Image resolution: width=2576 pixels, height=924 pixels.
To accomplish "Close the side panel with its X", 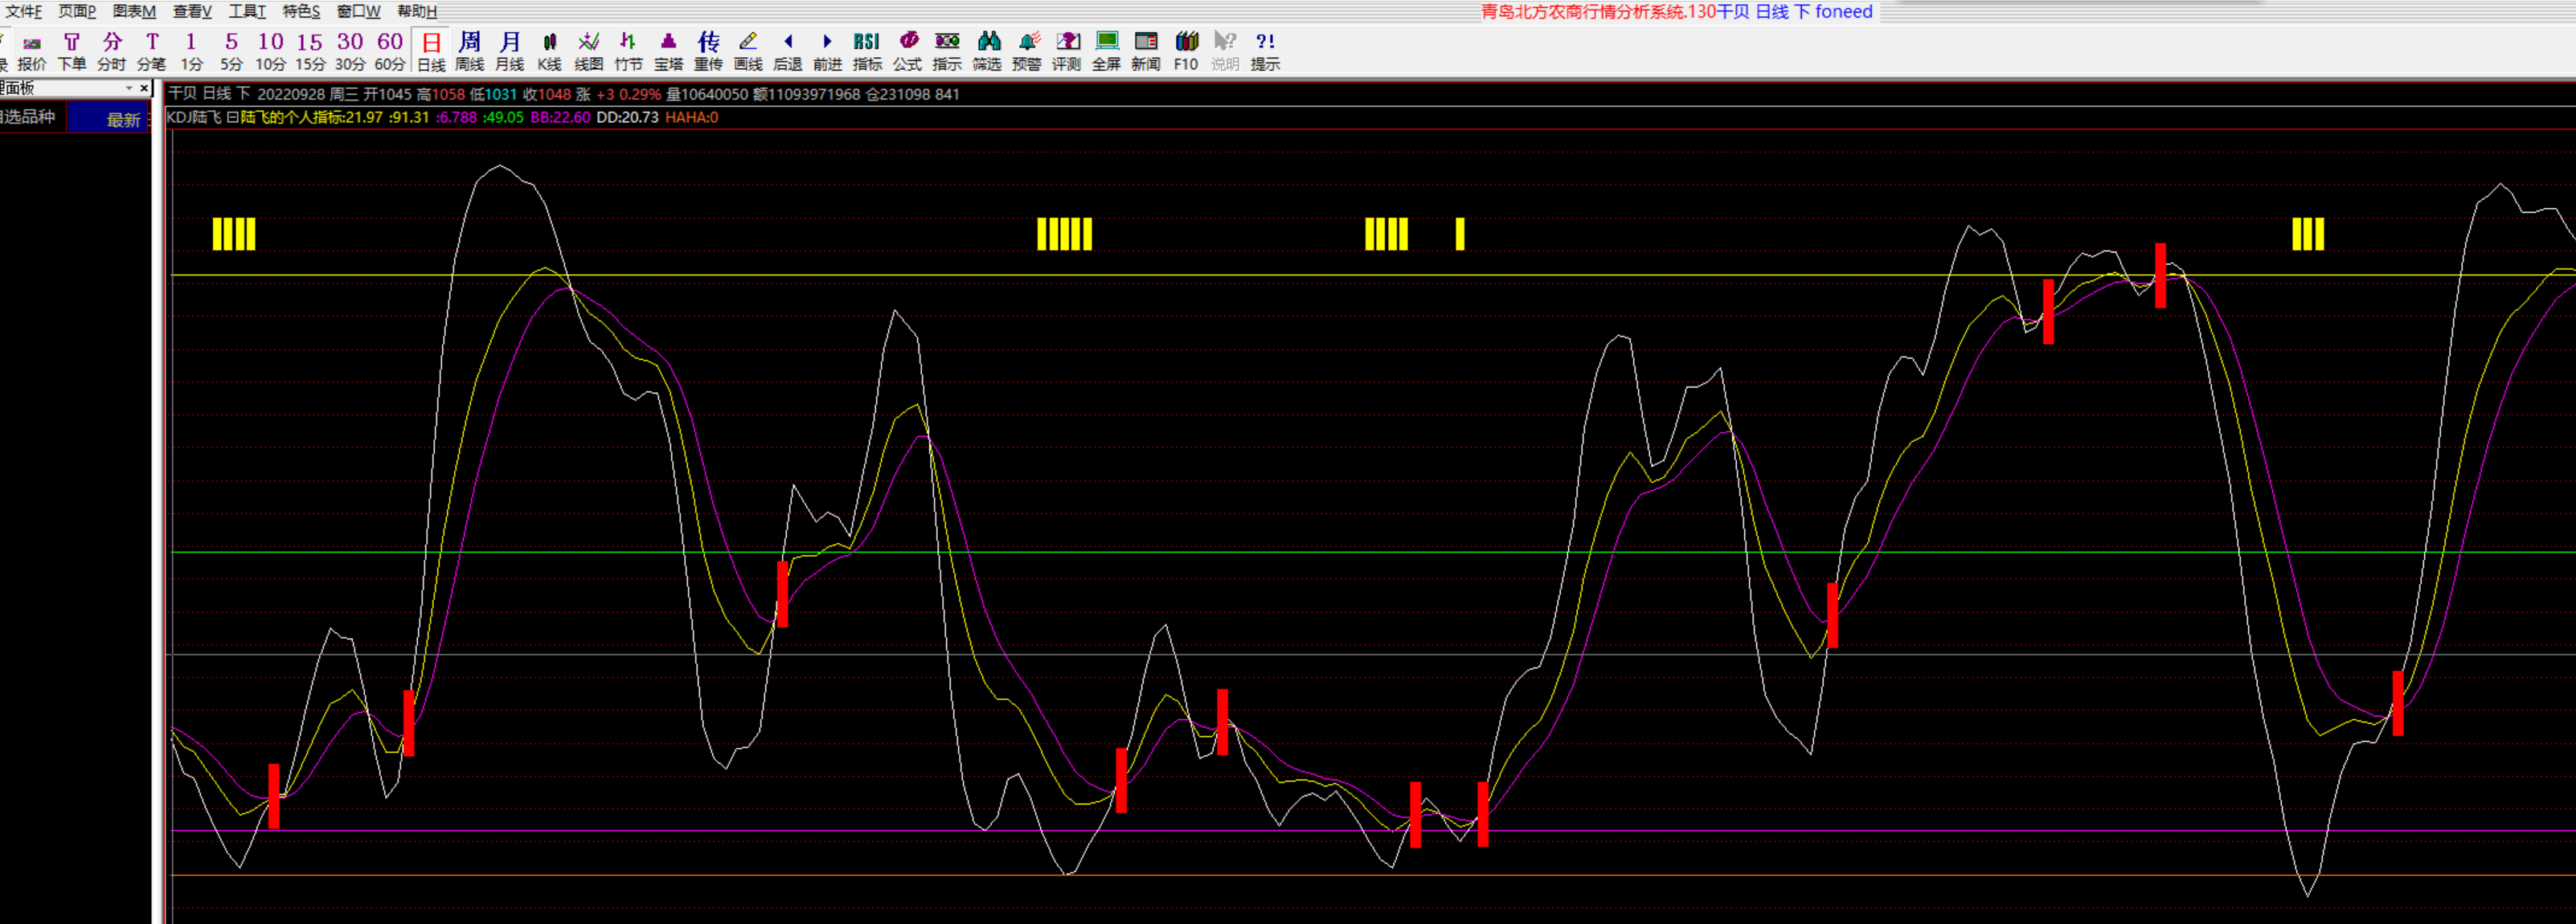I will point(144,88).
